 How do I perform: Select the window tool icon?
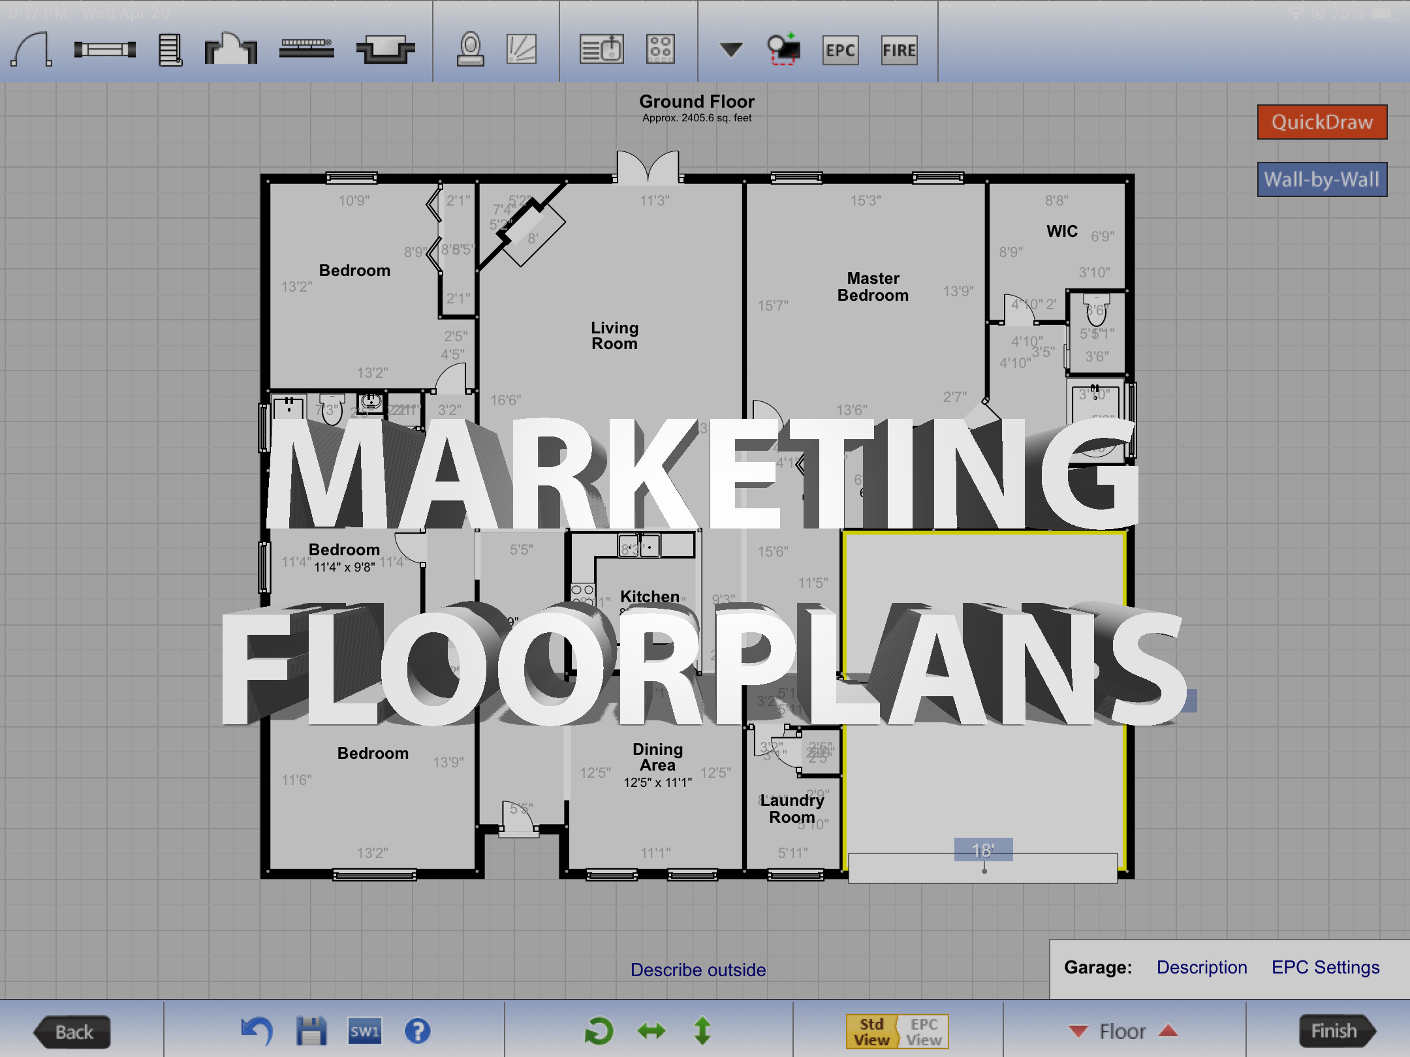pos(104,50)
